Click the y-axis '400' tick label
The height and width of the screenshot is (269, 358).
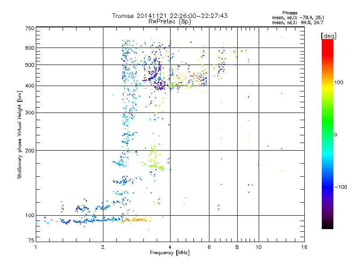(30, 86)
